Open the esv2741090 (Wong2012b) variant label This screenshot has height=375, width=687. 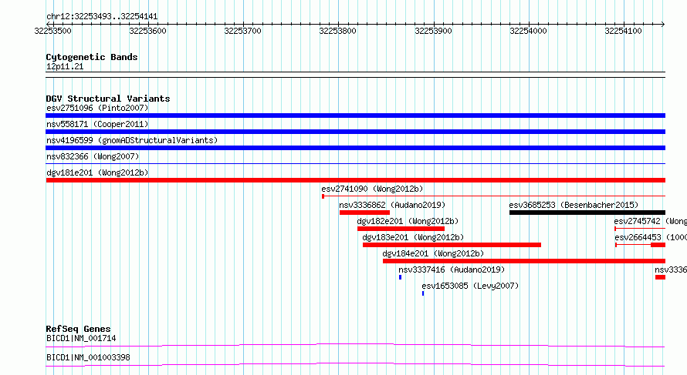tap(372, 189)
